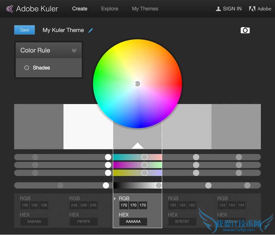Click the Color Rule panel header
Image resolution: width=275 pixels, height=235 pixels.
tap(49, 50)
